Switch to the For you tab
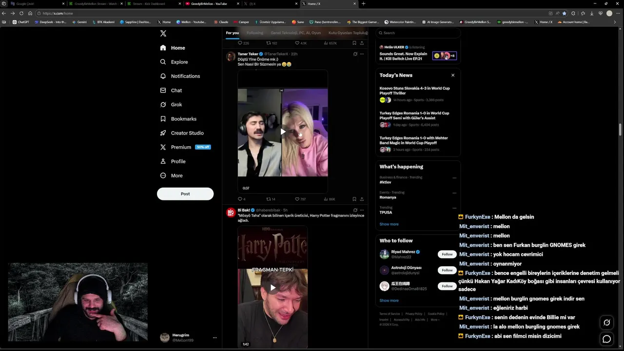 pyautogui.click(x=233, y=33)
